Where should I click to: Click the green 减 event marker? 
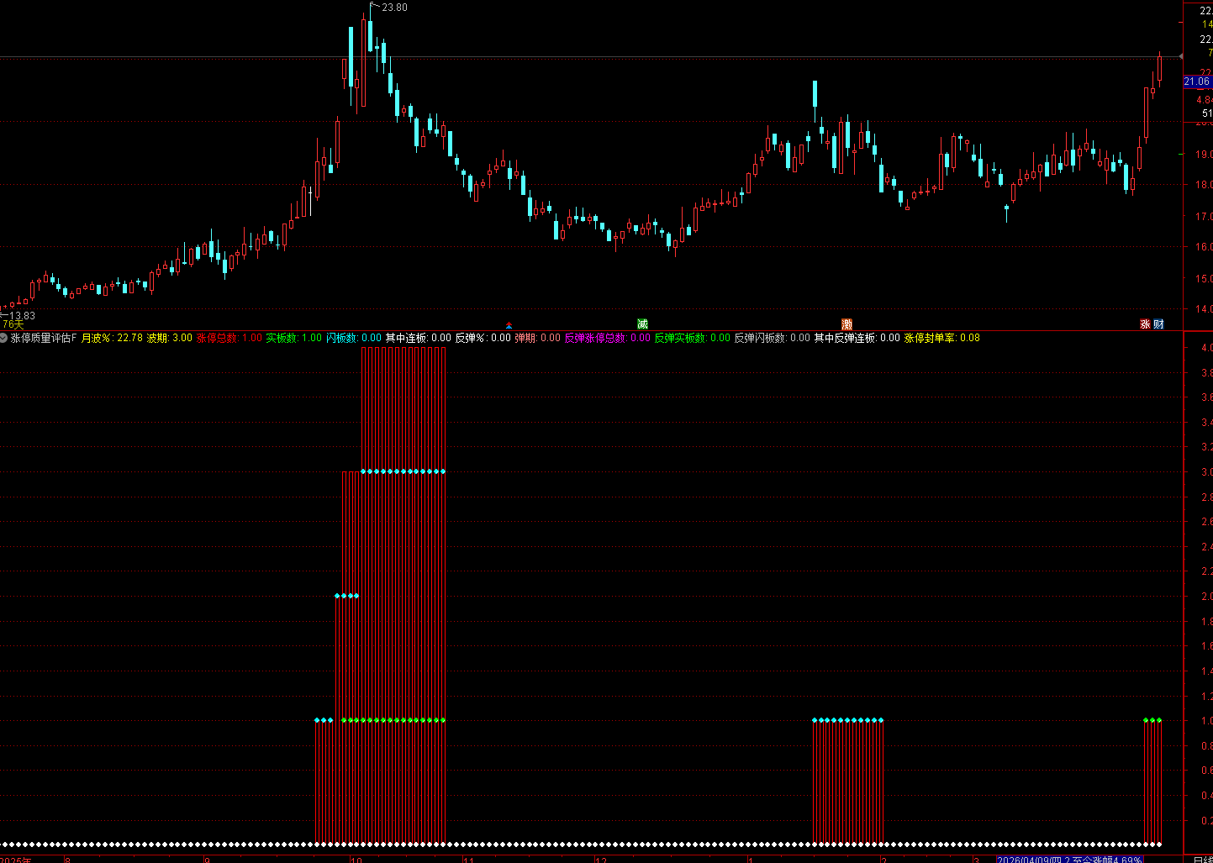pyautogui.click(x=643, y=324)
